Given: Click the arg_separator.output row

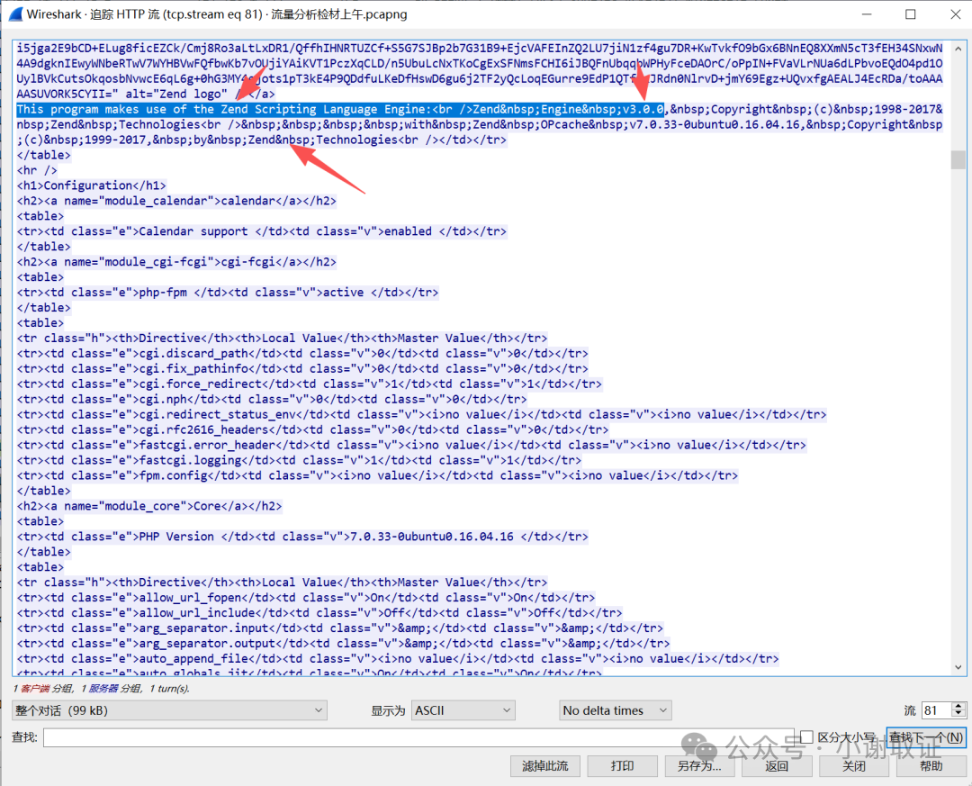Looking at the screenshot, I should pyautogui.click(x=344, y=644).
